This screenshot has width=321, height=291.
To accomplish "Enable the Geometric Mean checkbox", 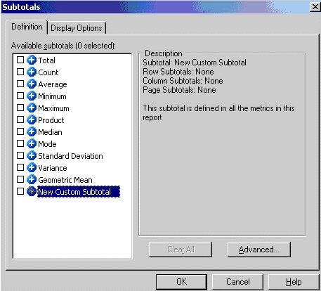I will pos(20,179).
